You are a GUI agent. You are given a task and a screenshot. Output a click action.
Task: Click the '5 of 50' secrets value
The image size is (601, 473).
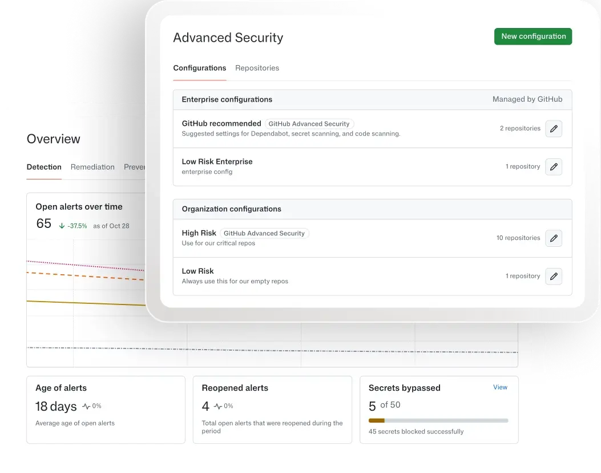click(385, 406)
